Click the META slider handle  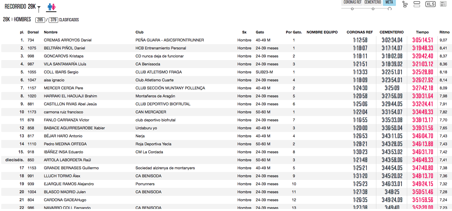pos(390,9)
